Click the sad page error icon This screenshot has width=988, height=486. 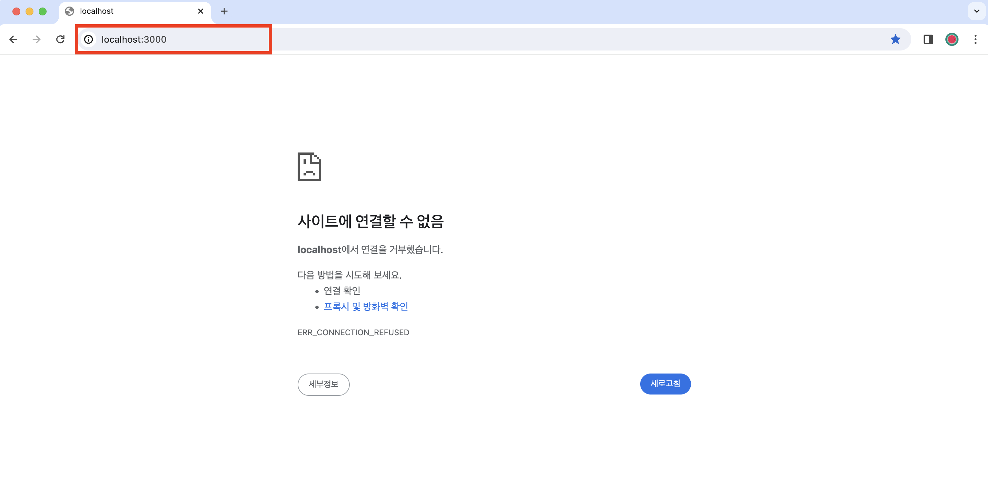309,167
